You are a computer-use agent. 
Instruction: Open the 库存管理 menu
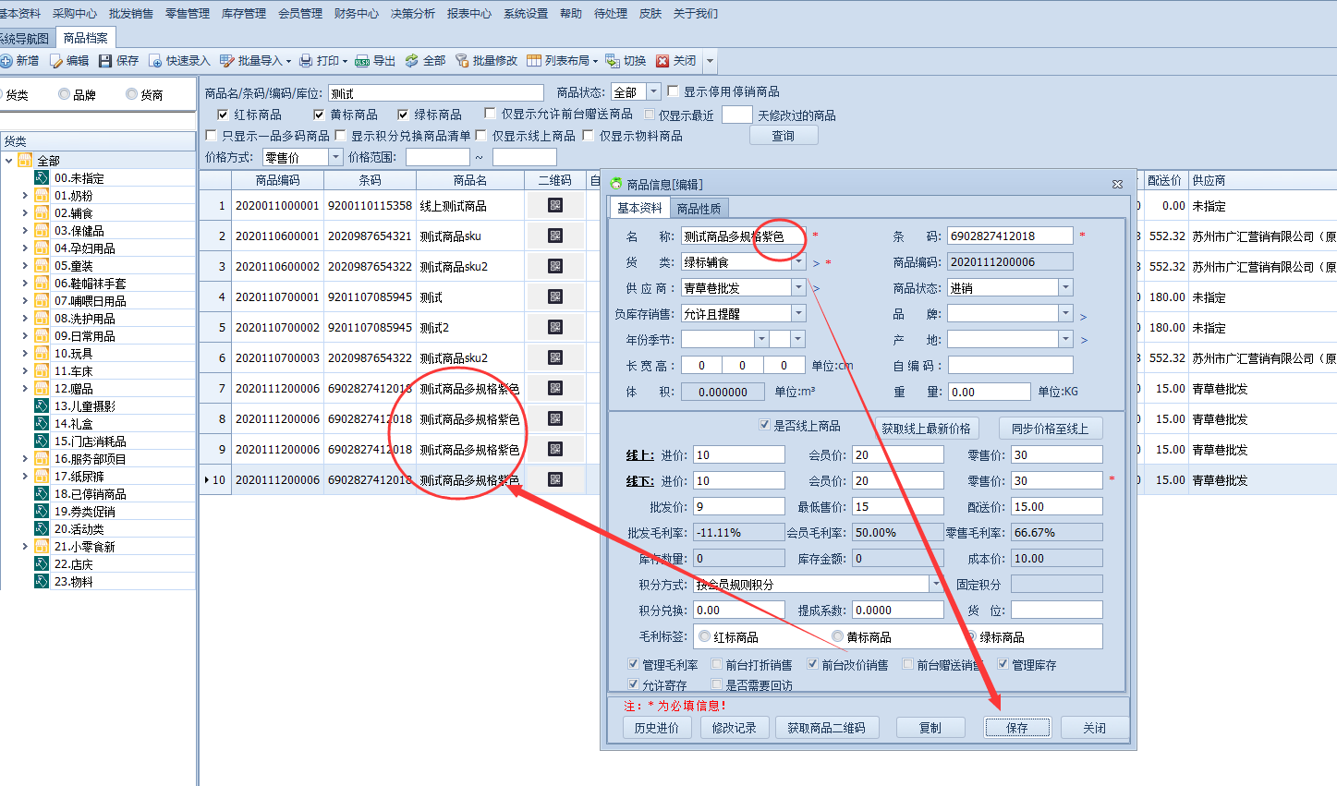tap(244, 14)
